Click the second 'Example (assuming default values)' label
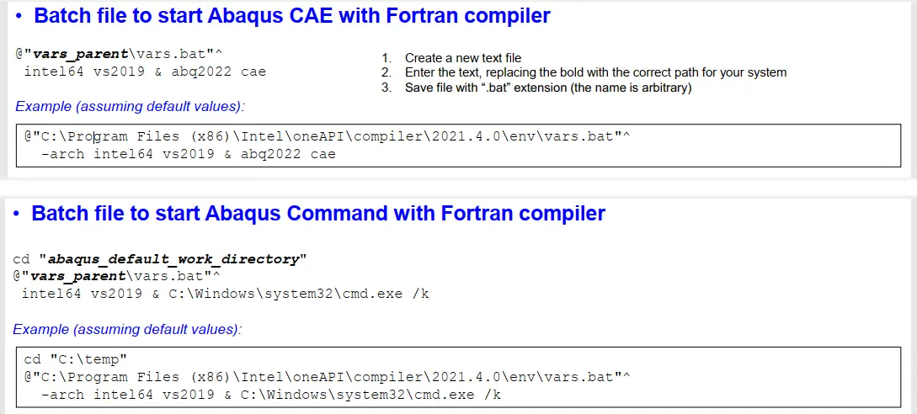917x414 pixels. click(127, 329)
